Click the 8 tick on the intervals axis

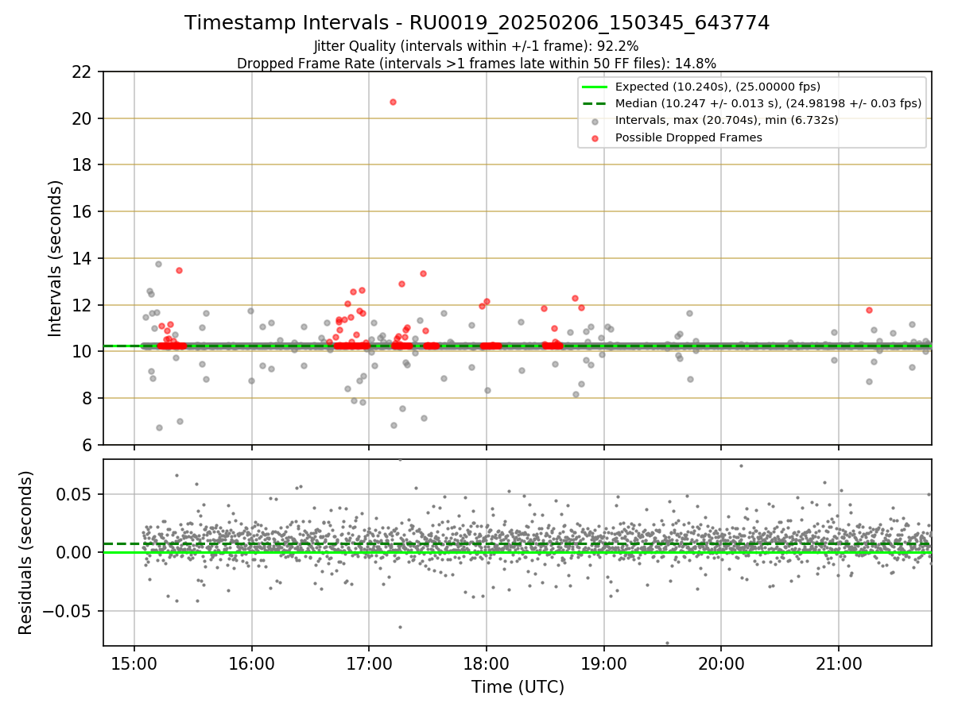(x=89, y=398)
